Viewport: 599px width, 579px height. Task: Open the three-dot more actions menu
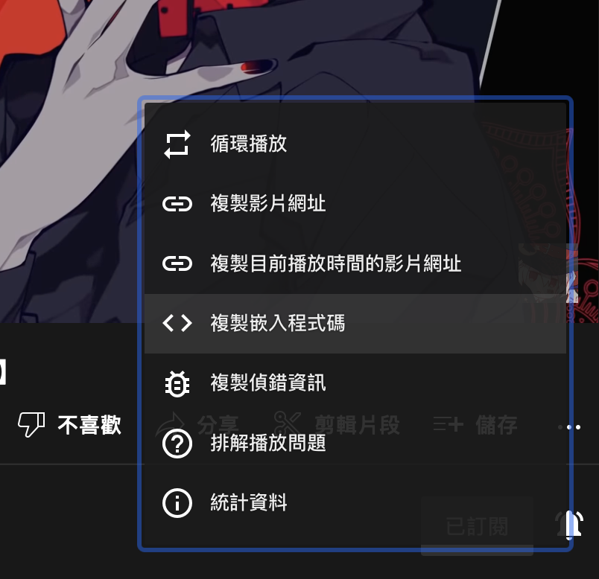click(569, 427)
